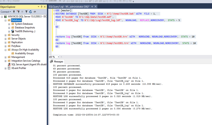Select the SQLQuery1.sql document tab
This screenshot has width=212, height=125.
pos(69,6)
